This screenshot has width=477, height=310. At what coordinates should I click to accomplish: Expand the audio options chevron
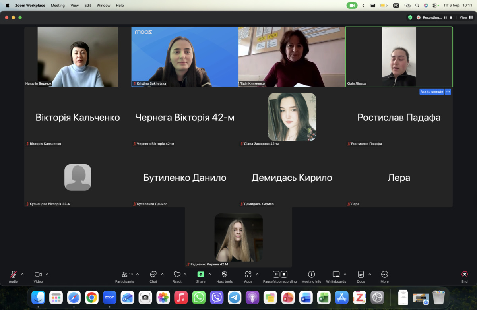tap(22, 274)
